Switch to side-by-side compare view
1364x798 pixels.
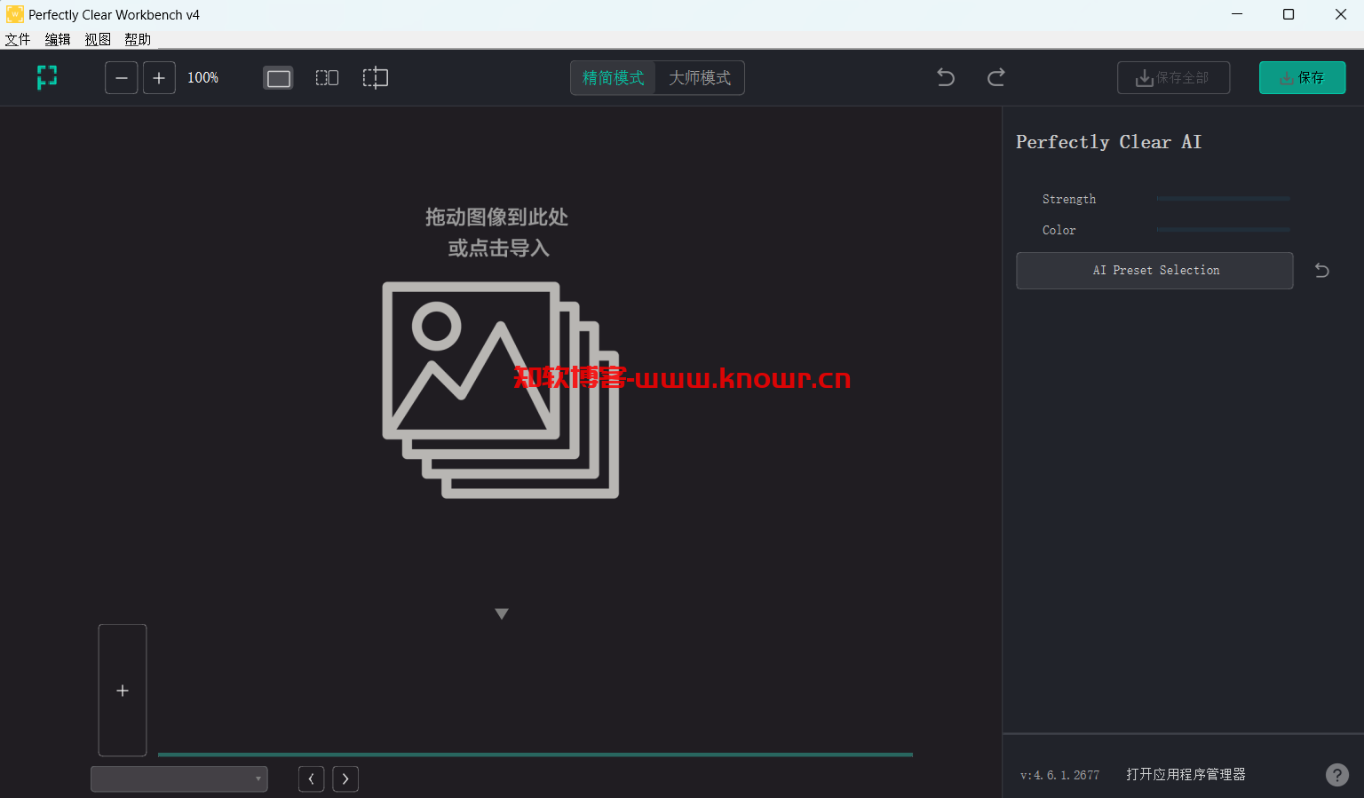pyautogui.click(x=327, y=78)
